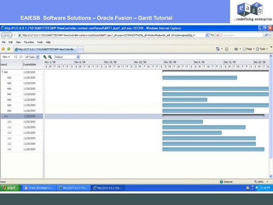Click the green Refresh page icon

point(212,35)
